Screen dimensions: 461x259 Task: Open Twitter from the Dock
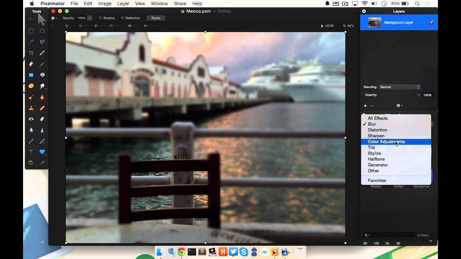pyautogui.click(x=233, y=252)
